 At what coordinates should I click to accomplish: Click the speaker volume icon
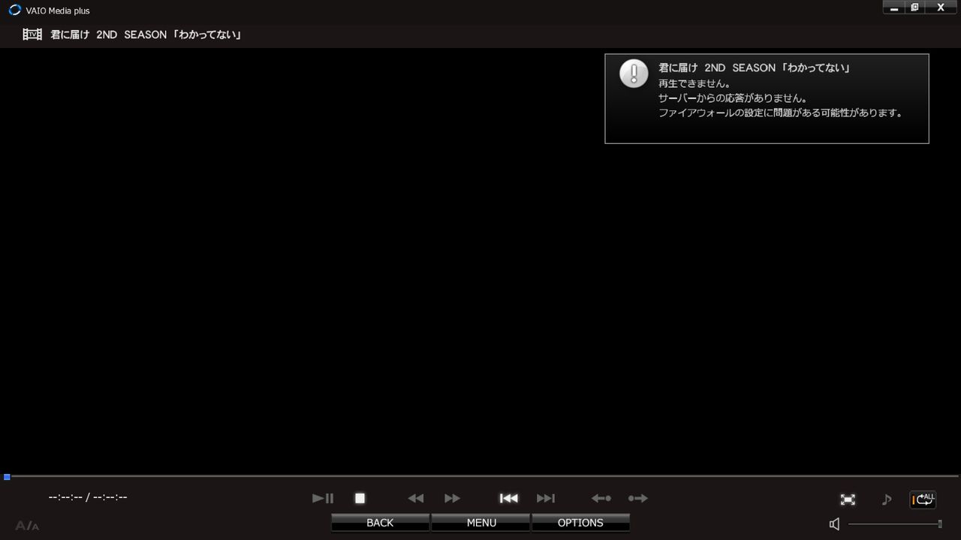tap(834, 523)
